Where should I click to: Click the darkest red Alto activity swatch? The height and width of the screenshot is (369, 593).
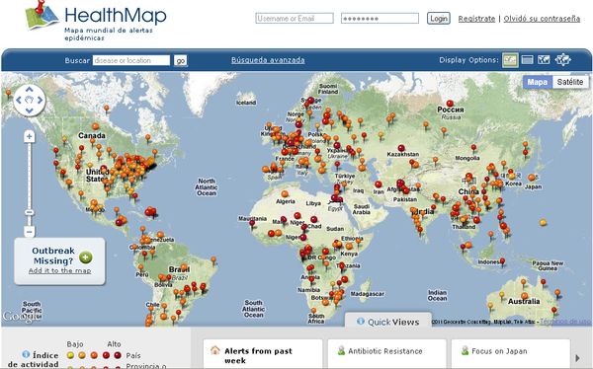click(x=118, y=355)
